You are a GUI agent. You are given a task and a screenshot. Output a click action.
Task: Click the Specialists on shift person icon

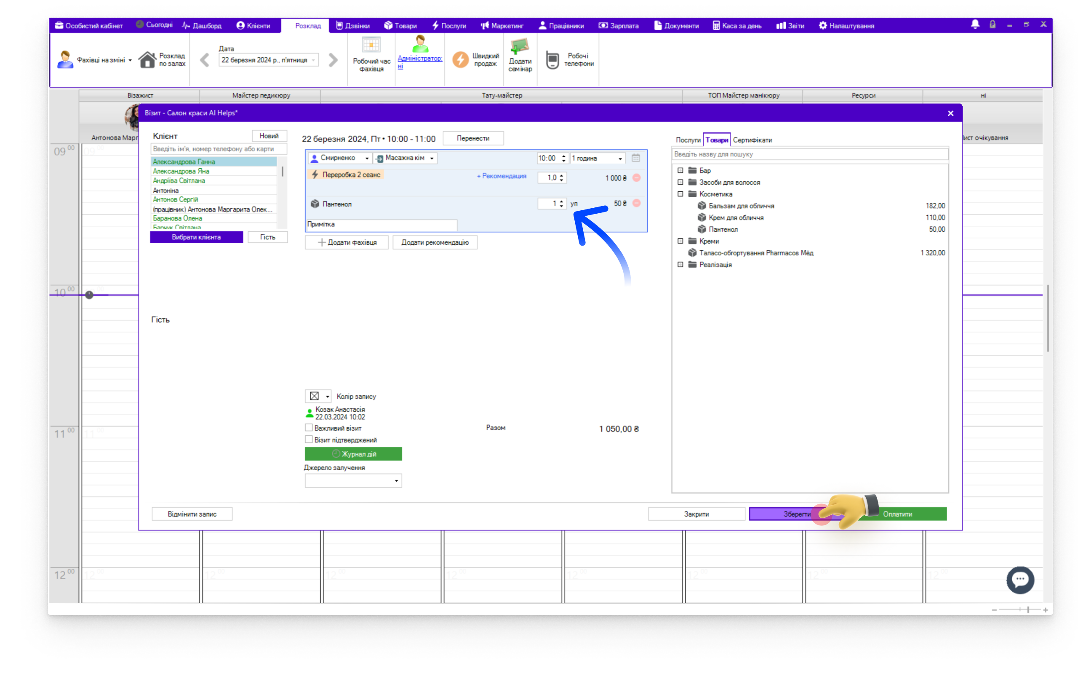click(65, 59)
